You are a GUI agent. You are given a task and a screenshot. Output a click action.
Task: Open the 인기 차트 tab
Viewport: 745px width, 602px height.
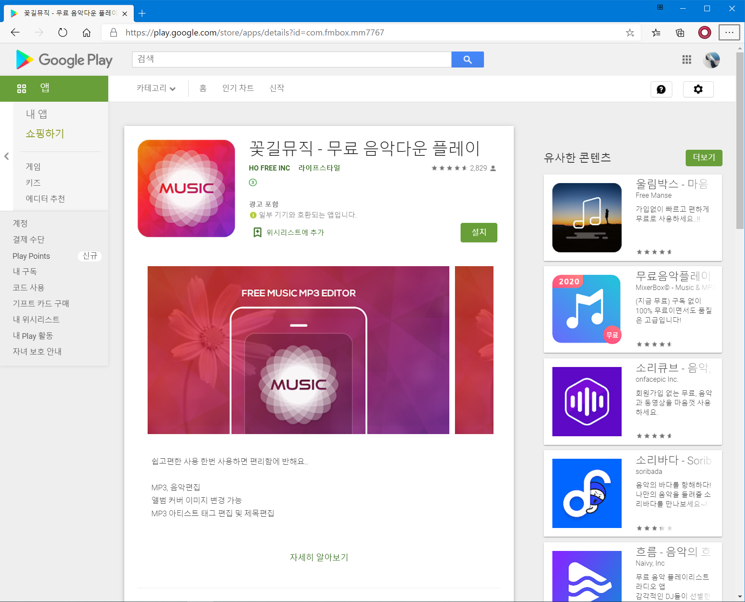(x=238, y=88)
